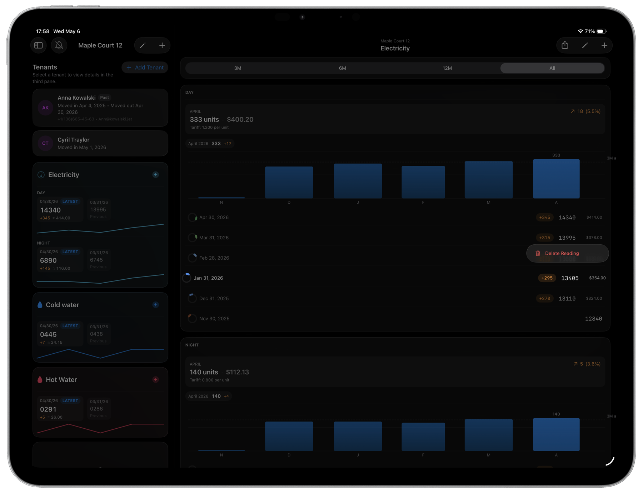This screenshot has width=643, height=493.
Task: Tap the progress ring beside Mar 31, 2026
Action: (192, 238)
